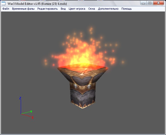Click the brazier model in the viewport
Screen dimensions: 166x135
83,86
